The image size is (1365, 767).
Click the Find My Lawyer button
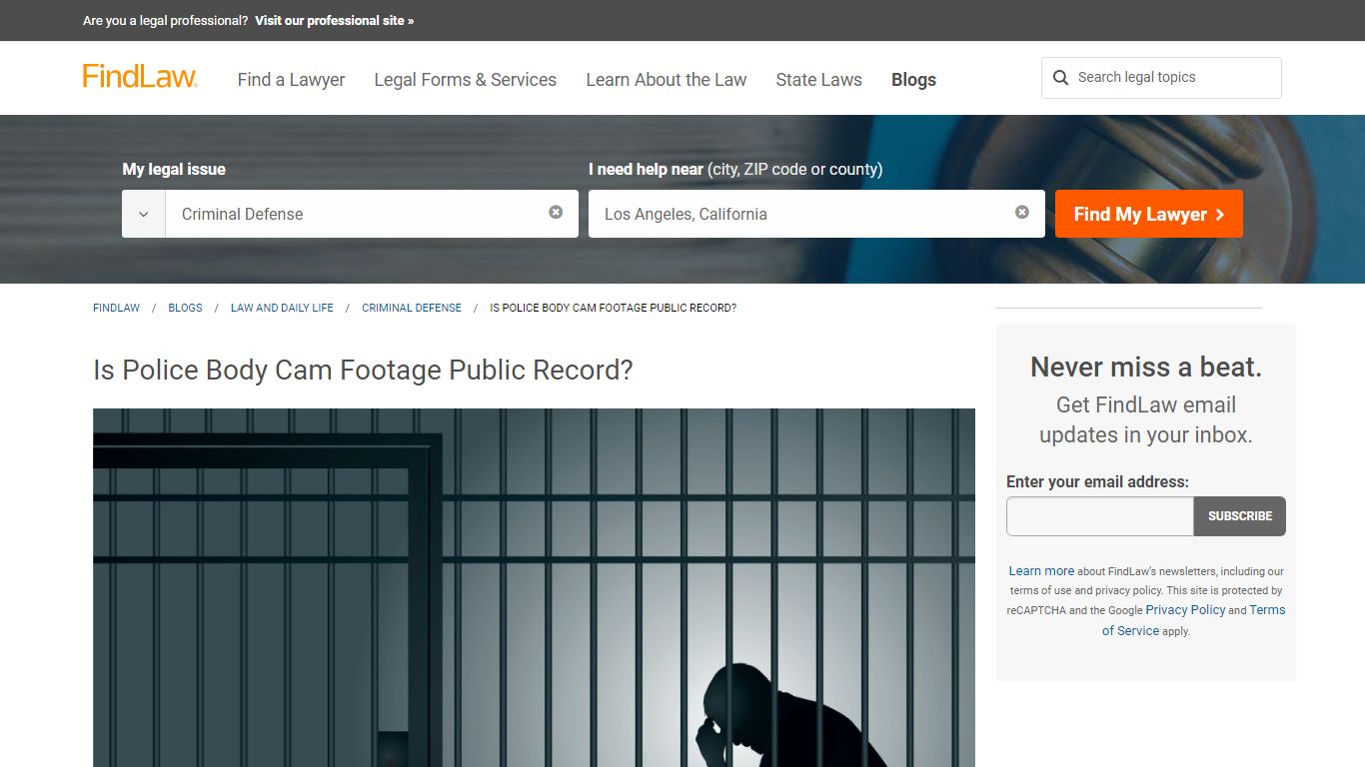(1149, 214)
